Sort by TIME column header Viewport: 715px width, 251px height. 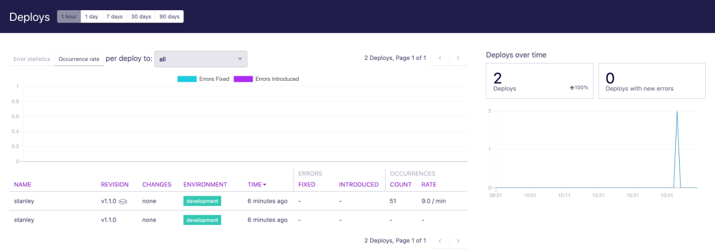257,185
